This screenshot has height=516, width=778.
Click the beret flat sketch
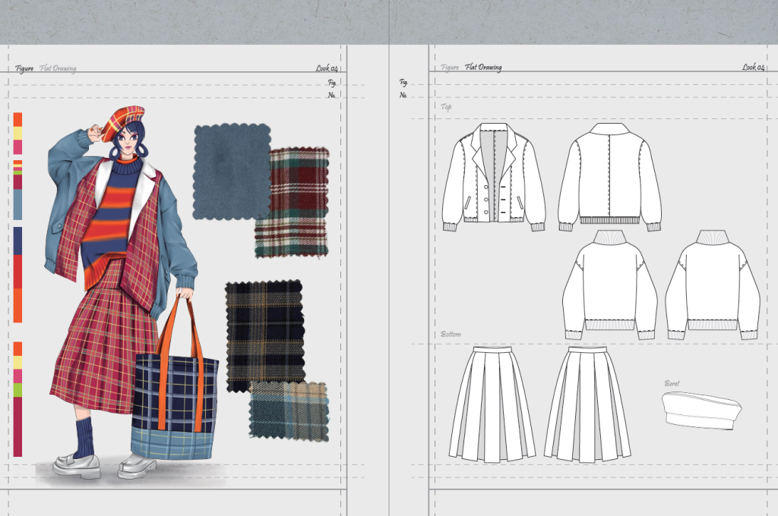coord(701,411)
